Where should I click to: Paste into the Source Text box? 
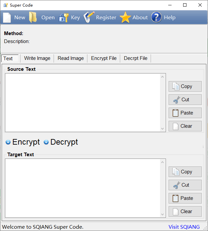point(185,113)
